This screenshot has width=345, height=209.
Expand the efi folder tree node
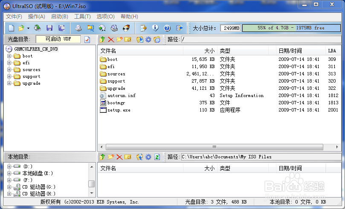click(x=9, y=63)
